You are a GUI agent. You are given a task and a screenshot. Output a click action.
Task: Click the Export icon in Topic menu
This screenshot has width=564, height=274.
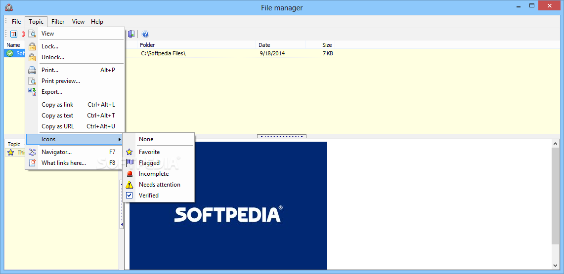[x=32, y=91]
